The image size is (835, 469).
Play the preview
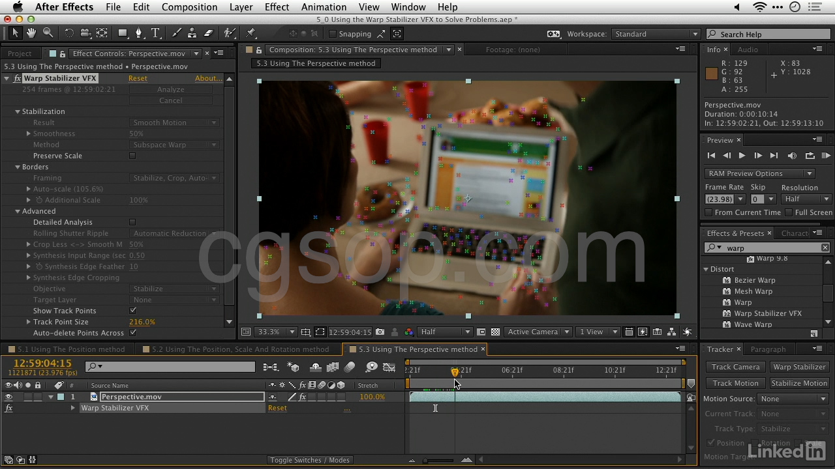pyautogui.click(x=742, y=156)
